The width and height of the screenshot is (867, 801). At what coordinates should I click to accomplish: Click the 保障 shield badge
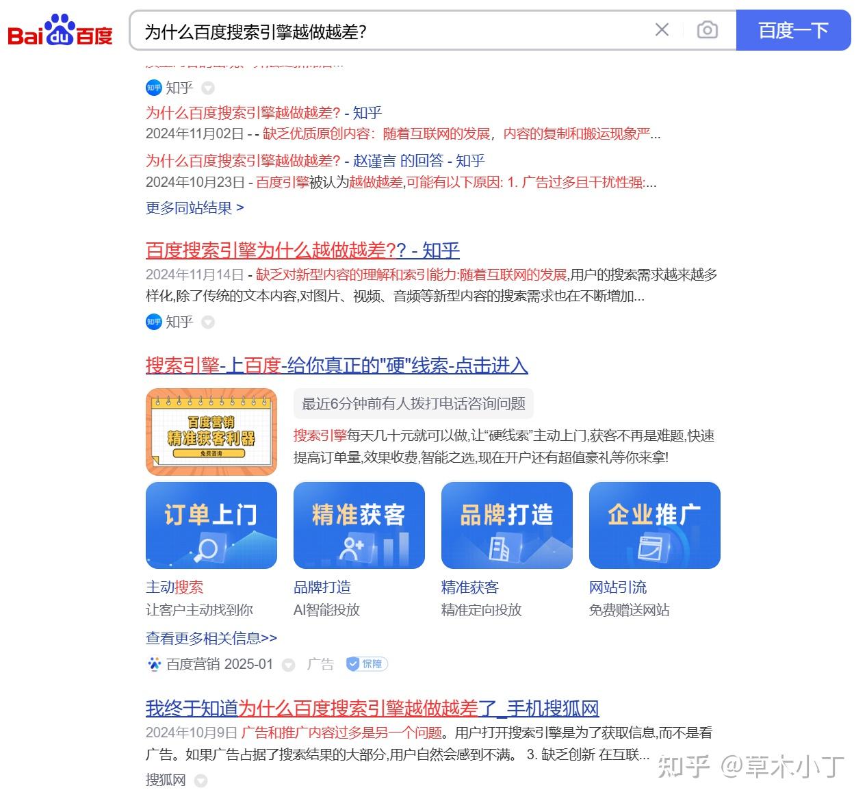click(x=367, y=664)
